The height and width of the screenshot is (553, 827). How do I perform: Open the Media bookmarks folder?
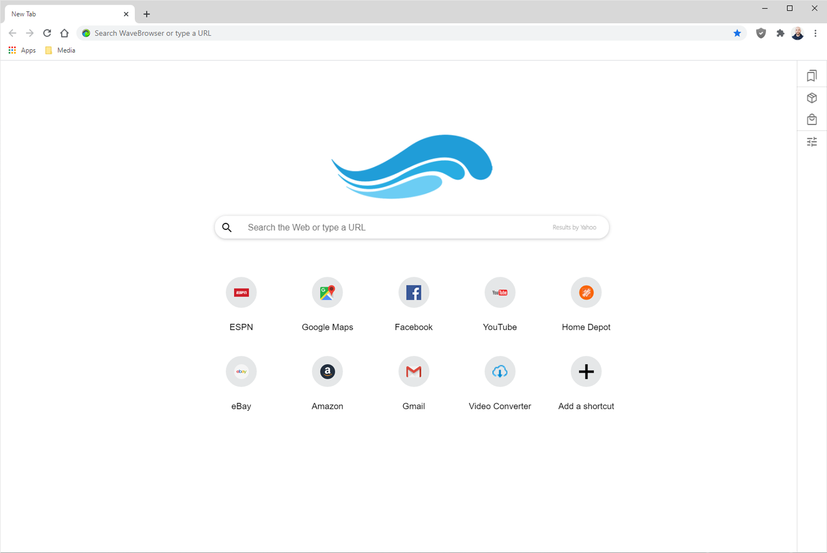61,50
